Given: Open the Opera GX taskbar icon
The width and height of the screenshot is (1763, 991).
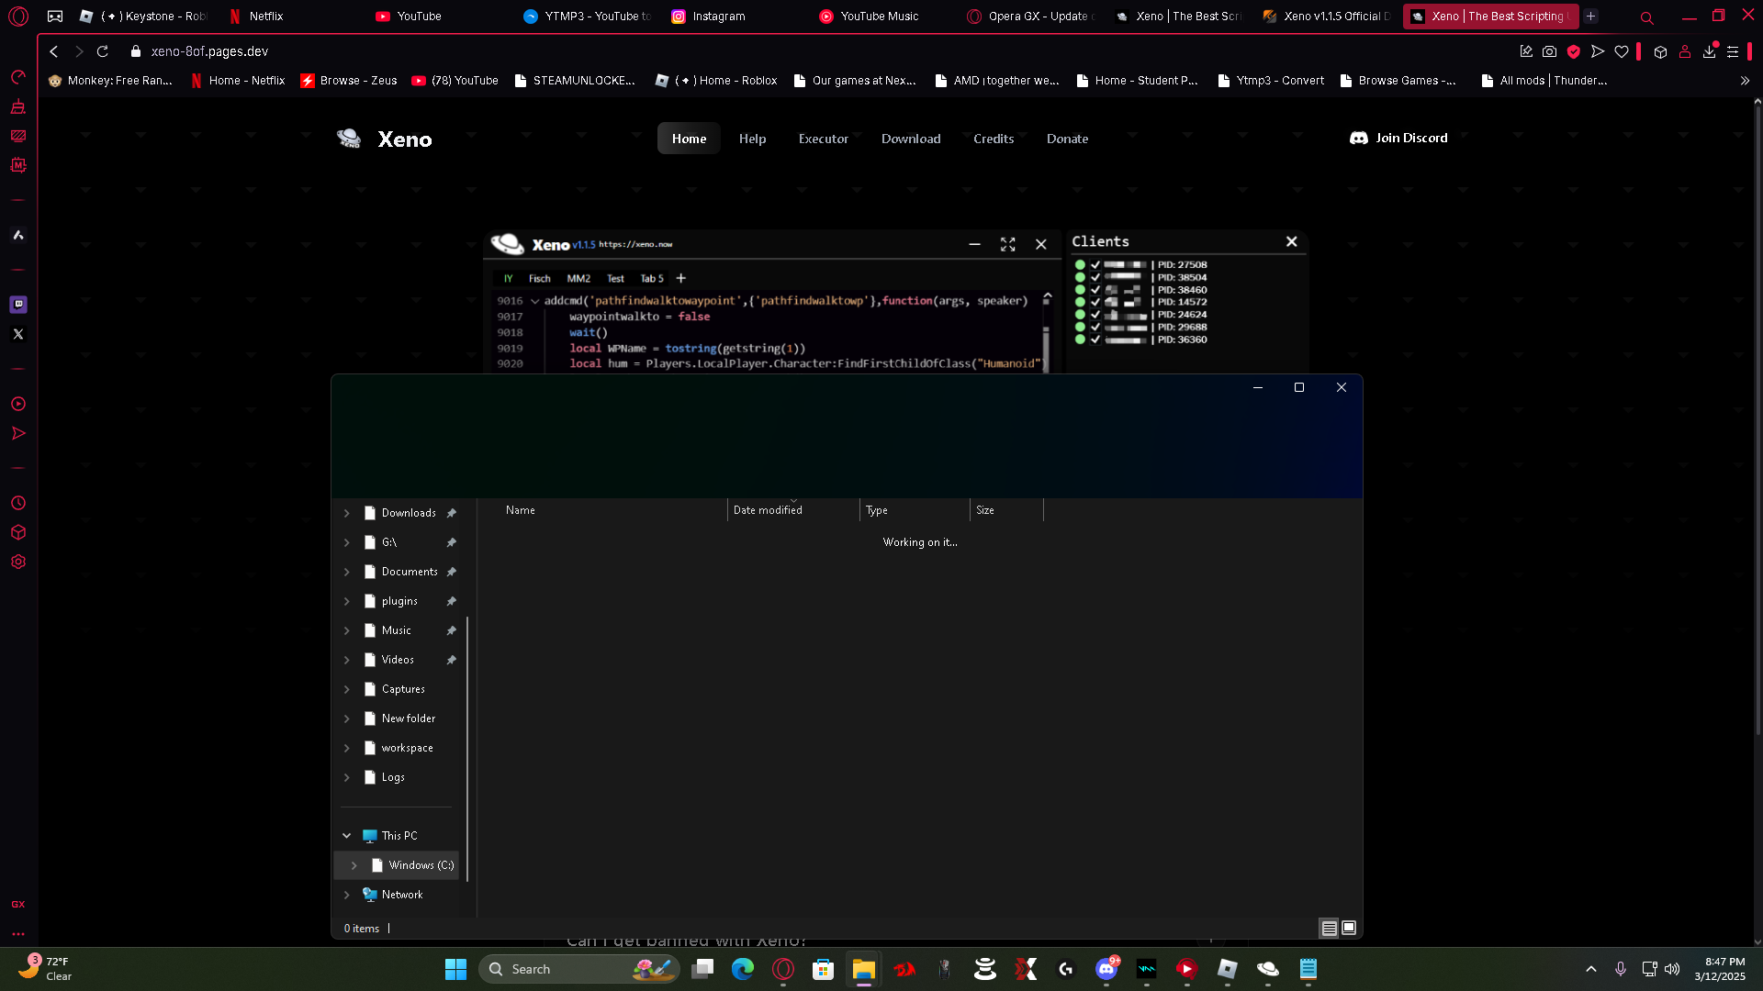Looking at the screenshot, I should (783, 969).
